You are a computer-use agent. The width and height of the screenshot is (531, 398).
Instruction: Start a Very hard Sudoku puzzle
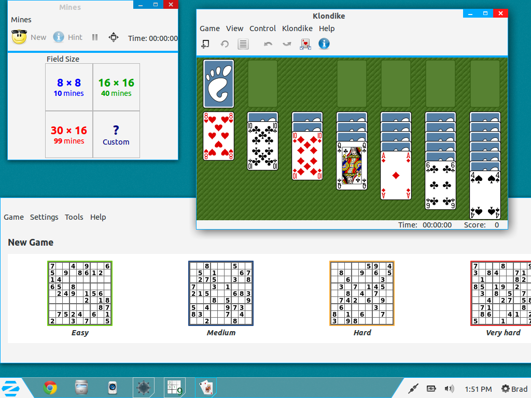pyautogui.click(x=501, y=293)
